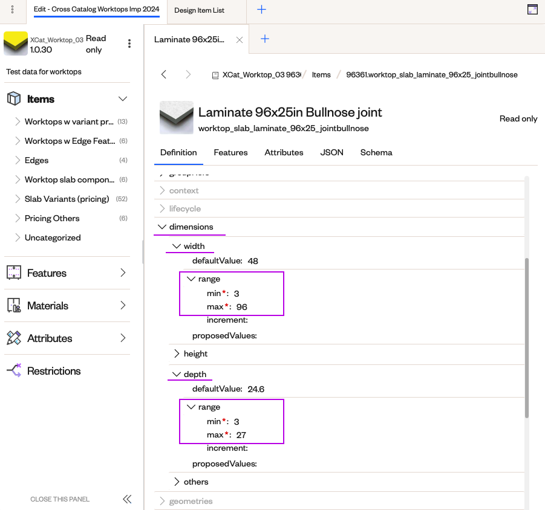Switch to Edit - Cross Catalog Worktops tab

tap(97, 10)
